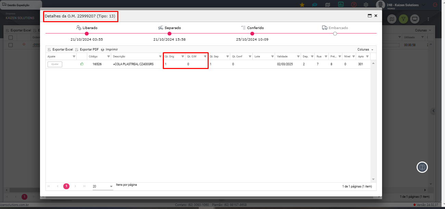The width and height of the screenshot is (445, 209).
Task: Close the O.M. details dialog
Action: tap(376, 16)
